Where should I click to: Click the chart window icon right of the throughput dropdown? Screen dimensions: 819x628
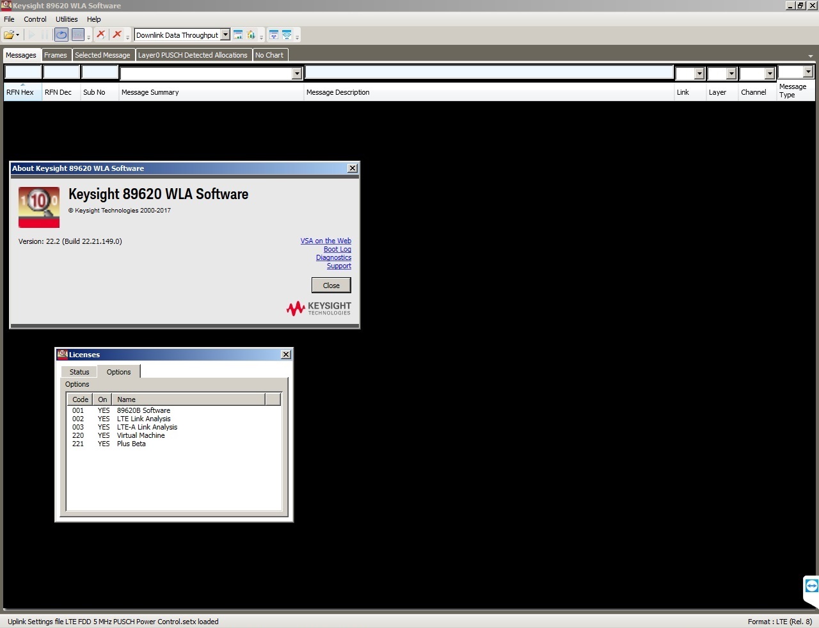[238, 35]
